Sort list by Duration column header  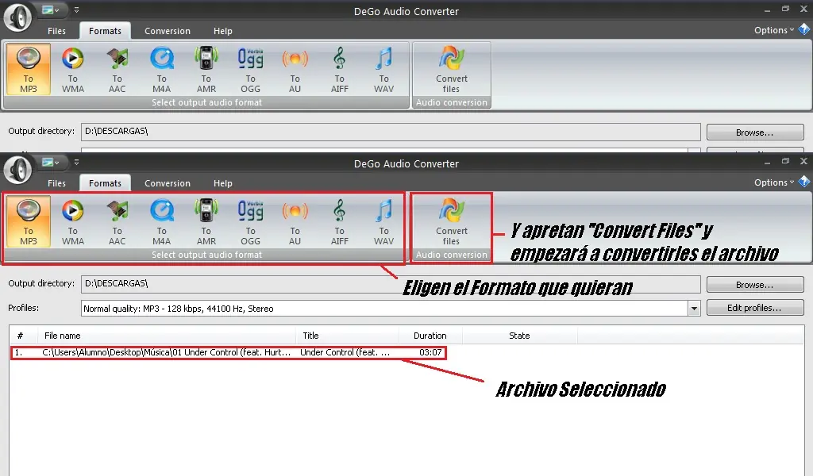430,336
